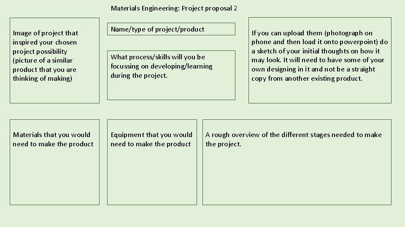The width and height of the screenshot is (405, 227).
Task: Select the 'Equipment that you would need' heading
Action: (x=151, y=139)
